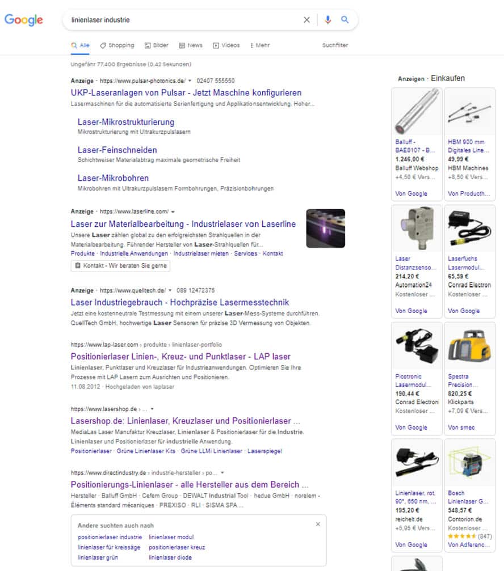This screenshot has width=504, height=571.
Task: Open Lasershop.de Linienlaser result
Action: pyautogui.click(x=185, y=421)
